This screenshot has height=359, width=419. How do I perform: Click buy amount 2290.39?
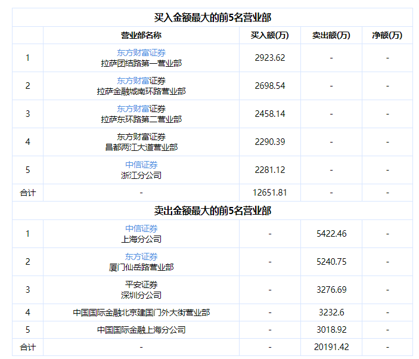270,142
